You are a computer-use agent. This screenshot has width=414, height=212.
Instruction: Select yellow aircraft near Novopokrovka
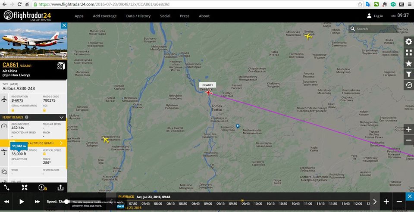[x=106, y=140]
